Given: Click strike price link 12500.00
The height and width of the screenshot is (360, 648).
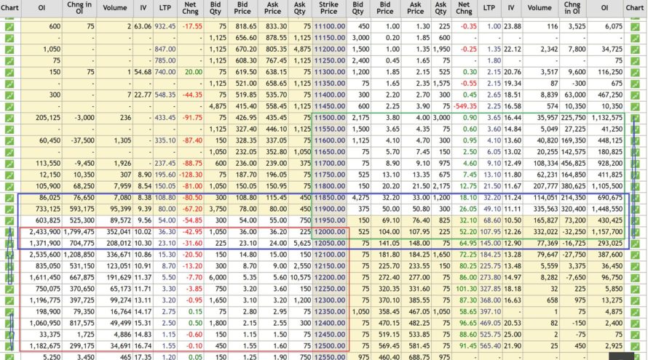Looking at the screenshot, I should (330, 346).
